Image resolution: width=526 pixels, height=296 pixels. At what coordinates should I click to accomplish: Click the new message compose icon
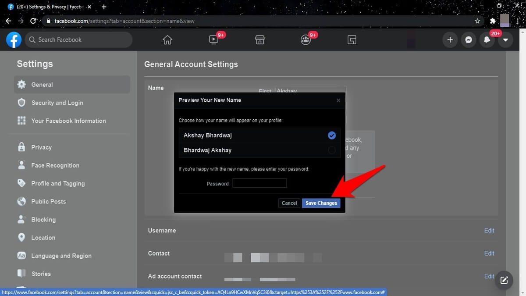[504, 279]
